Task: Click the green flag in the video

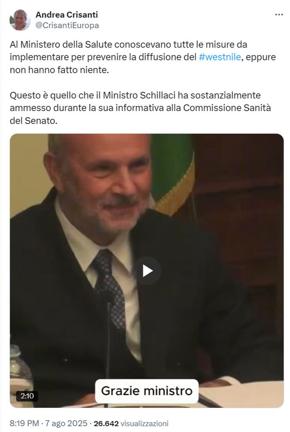Action: [172, 171]
